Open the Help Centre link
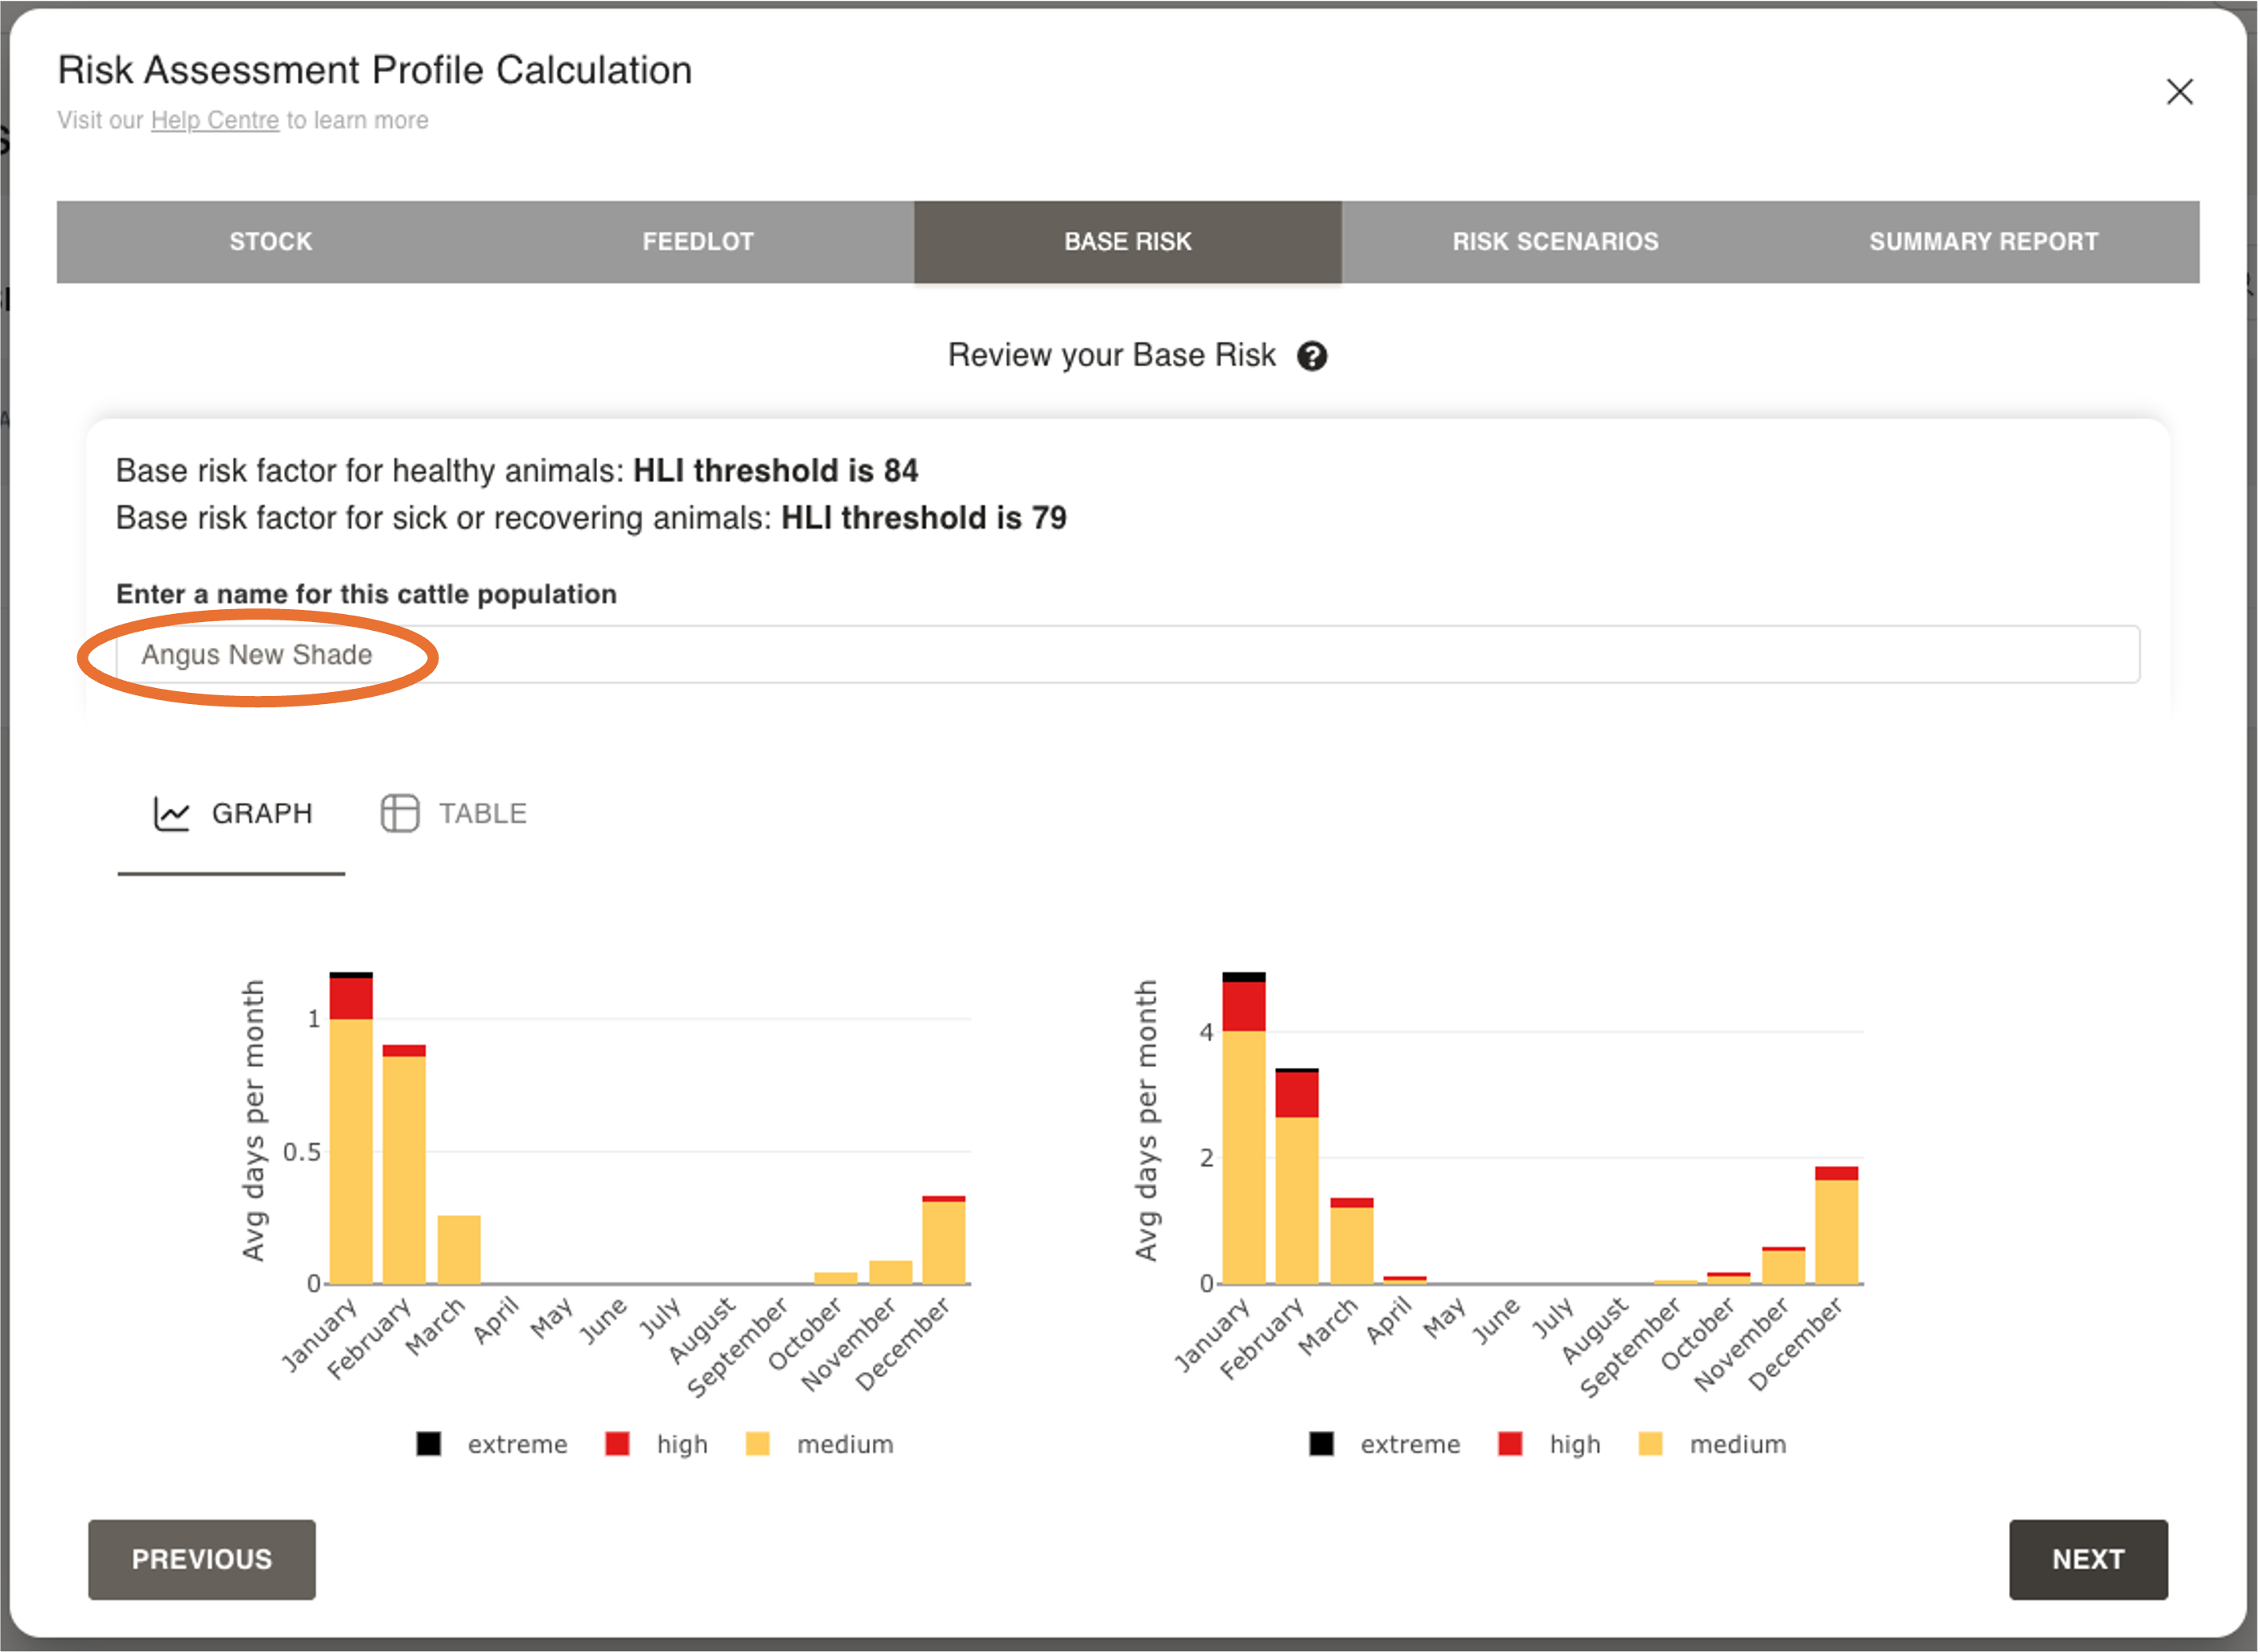Screen dimensions: 2260x1652 (x=215, y=120)
